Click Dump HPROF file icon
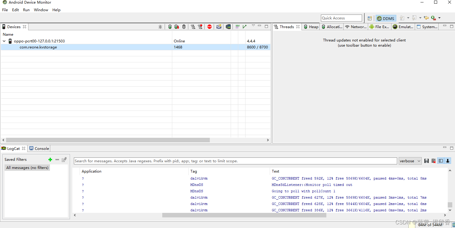This screenshot has width=455, height=228. point(177,27)
